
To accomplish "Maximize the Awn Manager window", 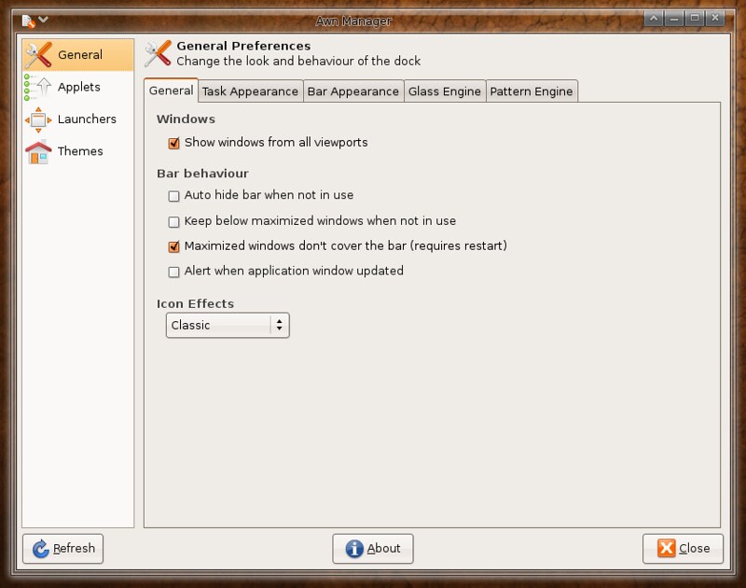I will (695, 19).
